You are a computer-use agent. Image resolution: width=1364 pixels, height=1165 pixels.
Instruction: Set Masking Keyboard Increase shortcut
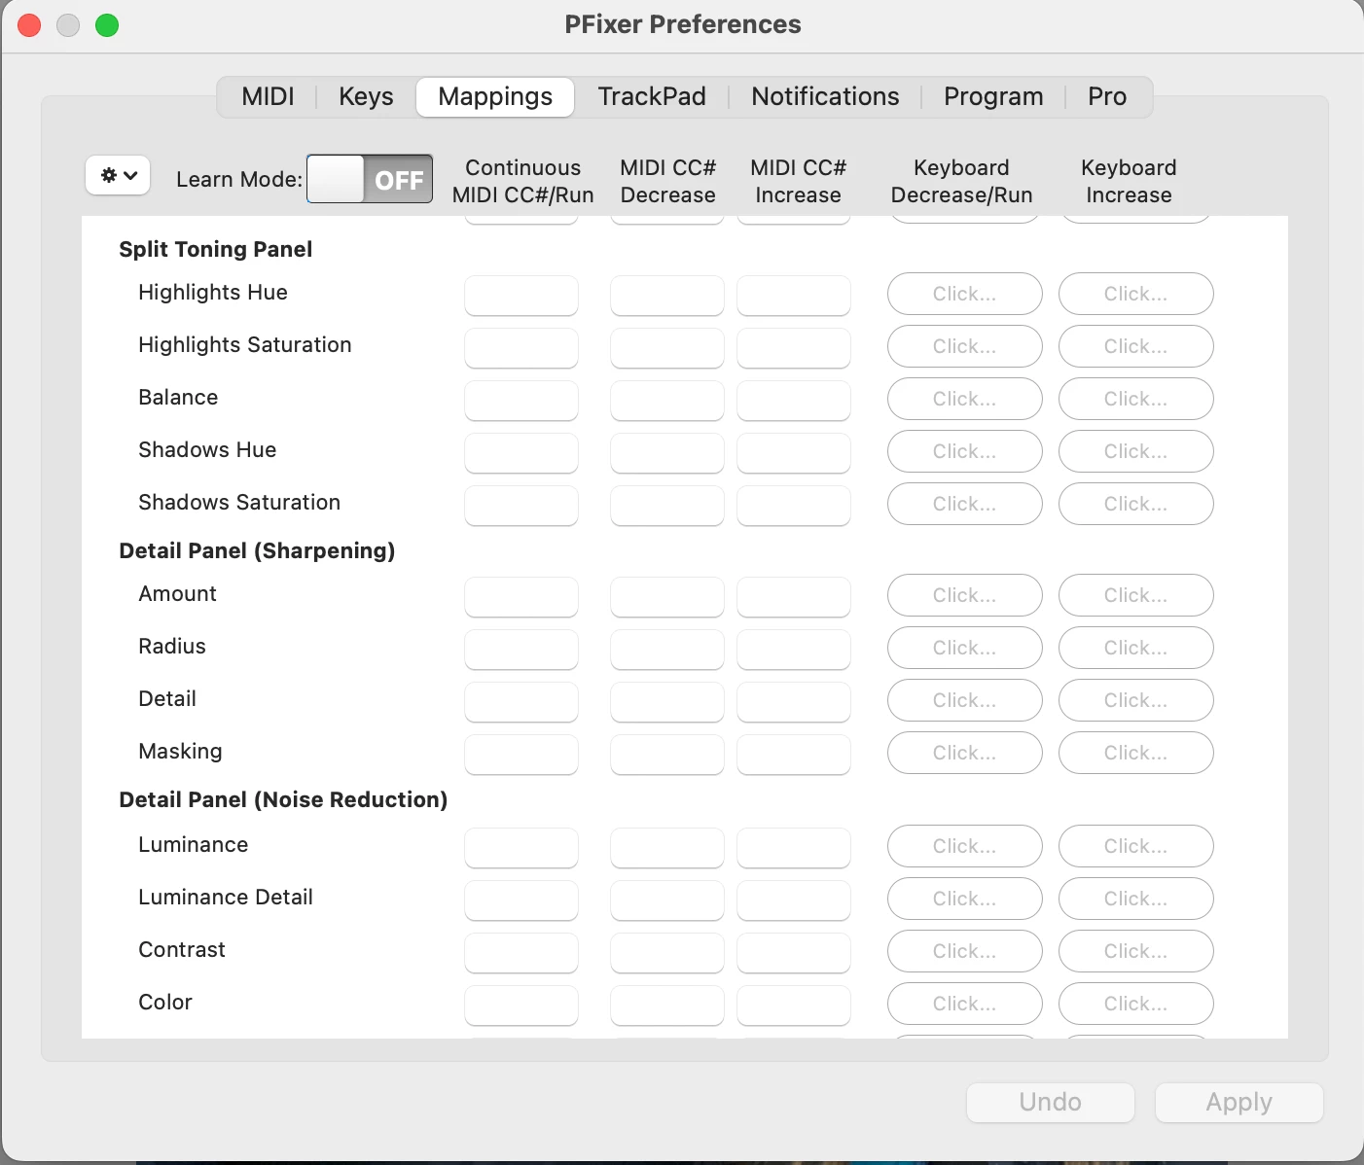coord(1136,753)
